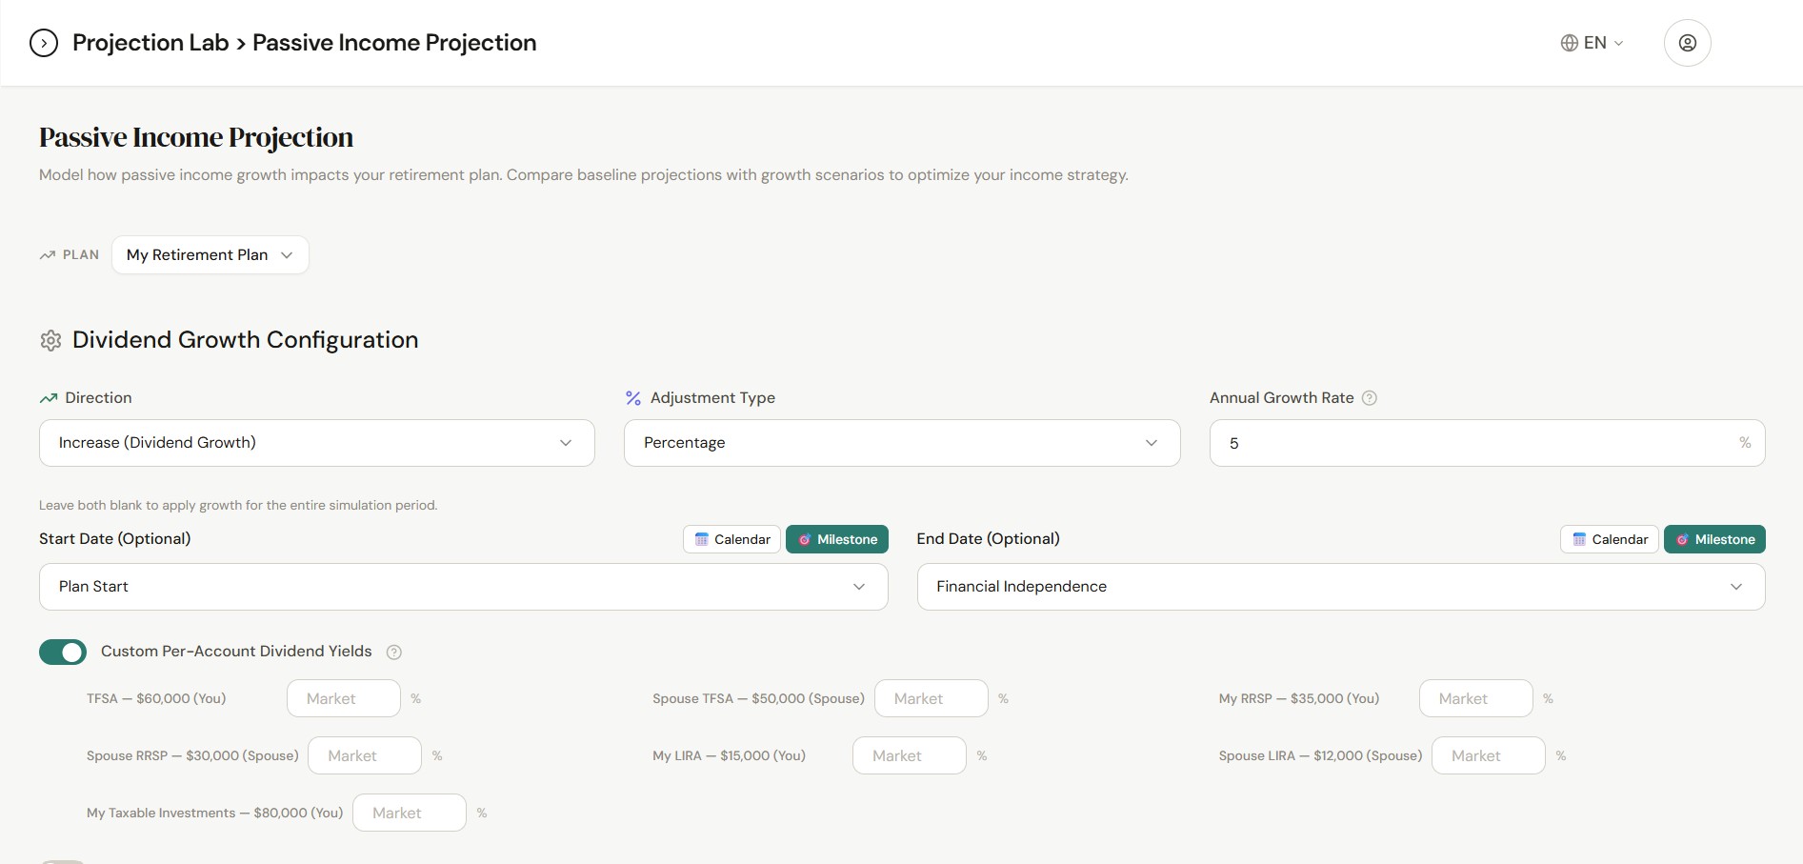Click the My LIRA $15,000 yield field
The width and height of the screenshot is (1803, 864).
pyautogui.click(x=910, y=755)
